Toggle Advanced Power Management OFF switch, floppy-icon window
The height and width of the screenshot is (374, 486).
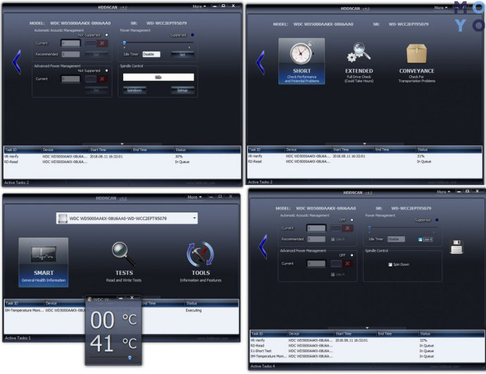342,264
